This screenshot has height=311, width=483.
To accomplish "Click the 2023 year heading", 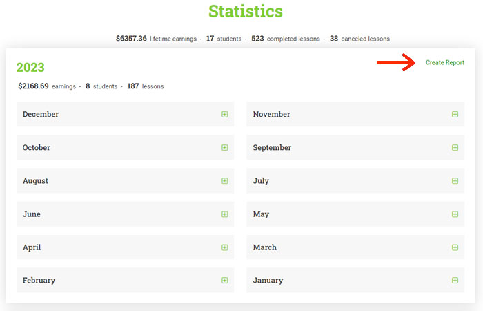I will pos(30,68).
